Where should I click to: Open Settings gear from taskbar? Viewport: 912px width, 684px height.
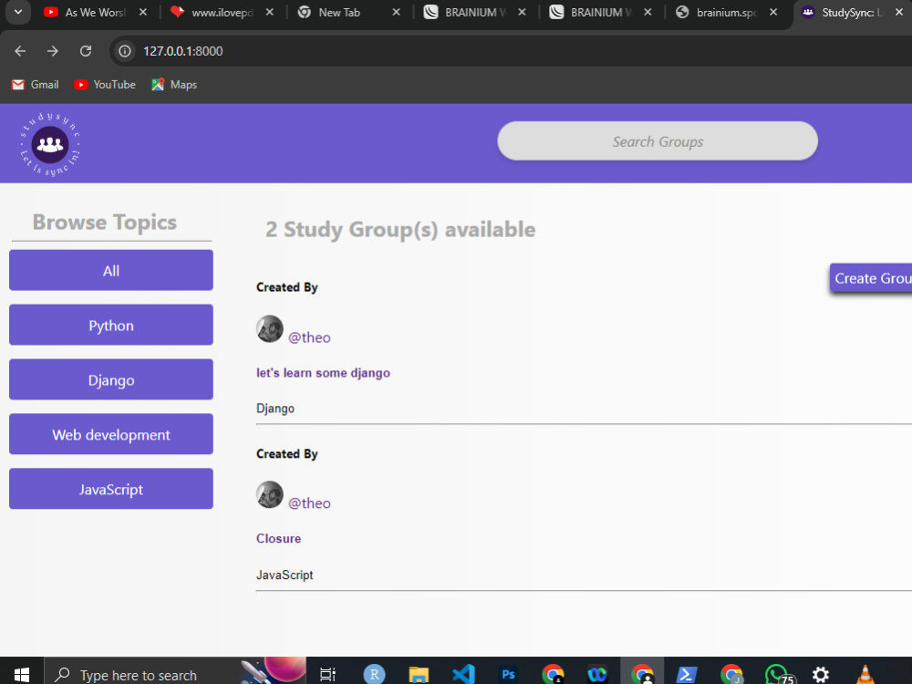(821, 674)
